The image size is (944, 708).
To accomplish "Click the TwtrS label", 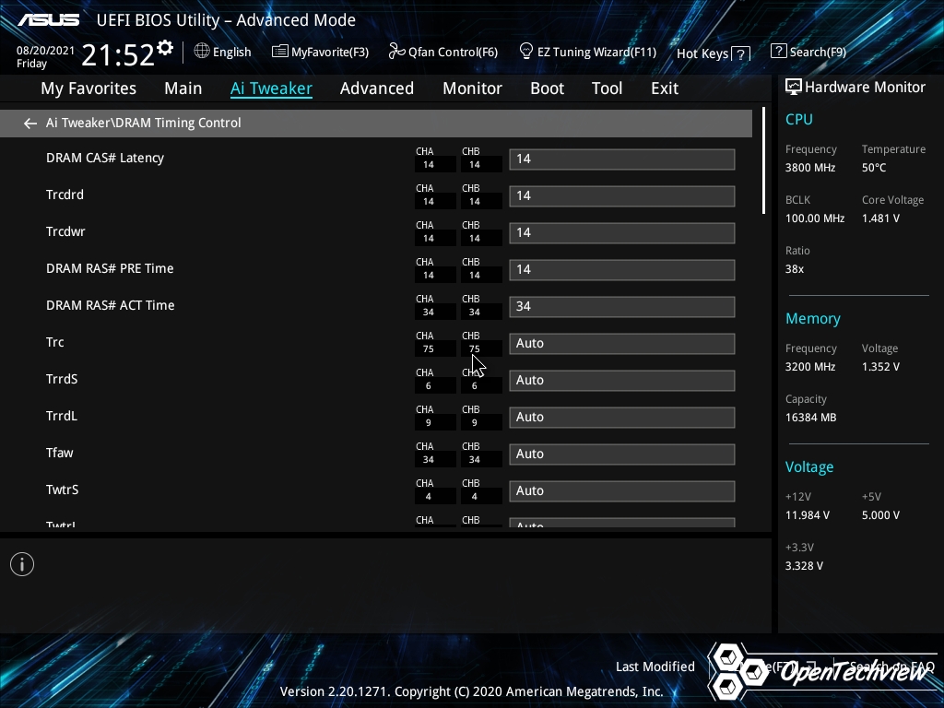I will tap(62, 490).
